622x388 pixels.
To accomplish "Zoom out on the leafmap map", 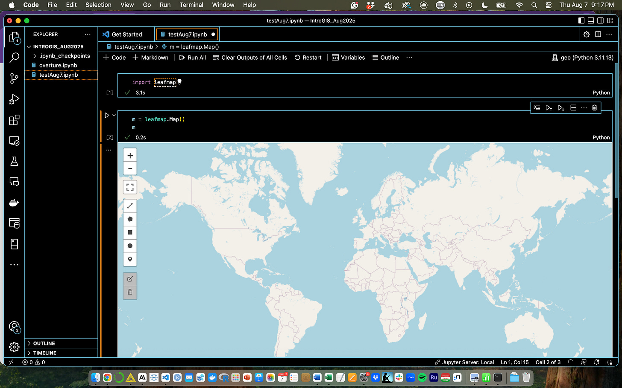I will tap(130, 168).
